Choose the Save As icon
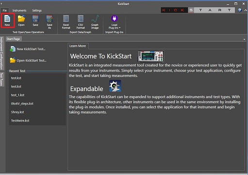This screenshot has height=175, width=248. point(50,22)
